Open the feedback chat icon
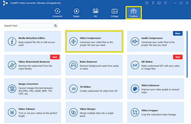The height and width of the screenshot is (124, 191). [x=159, y=3]
